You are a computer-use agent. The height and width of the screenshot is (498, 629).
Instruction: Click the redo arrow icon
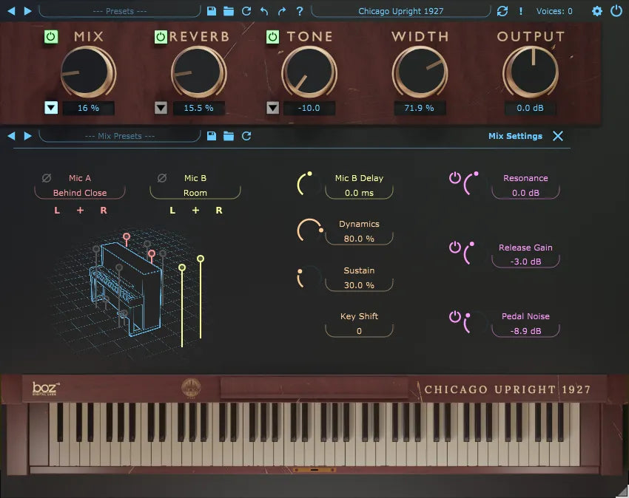coord(282,11)
